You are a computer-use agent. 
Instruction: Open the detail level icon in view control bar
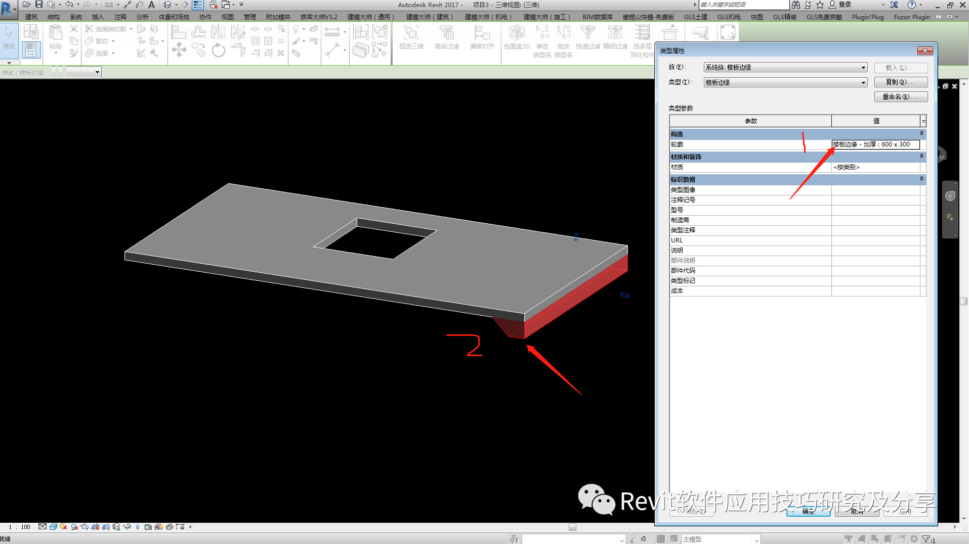point(43,527)
